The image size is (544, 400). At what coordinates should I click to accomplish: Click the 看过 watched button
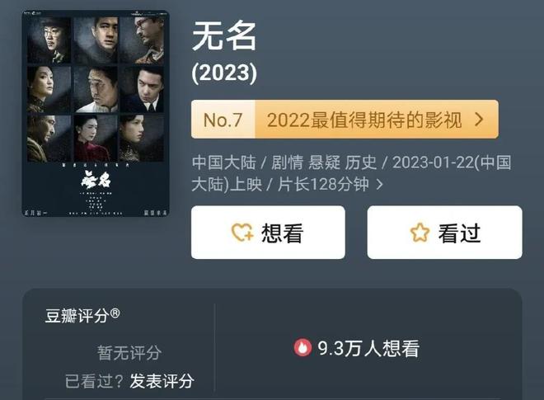[x=445, y=233]
